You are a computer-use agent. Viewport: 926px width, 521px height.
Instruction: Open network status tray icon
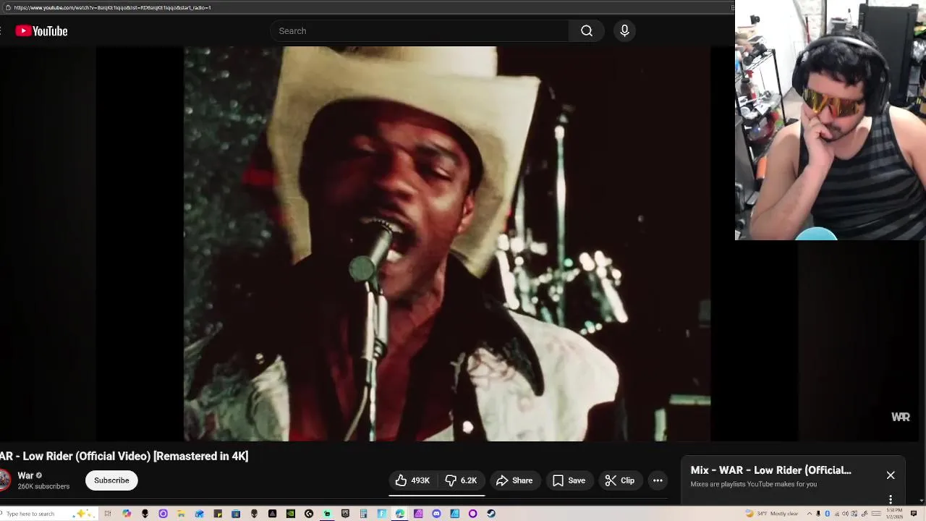coord(837,514)
